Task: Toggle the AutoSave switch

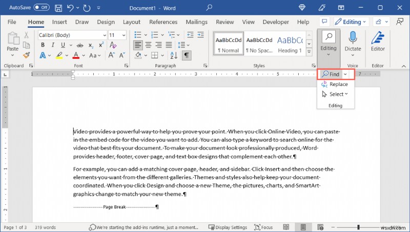Action: pos(42,8)
